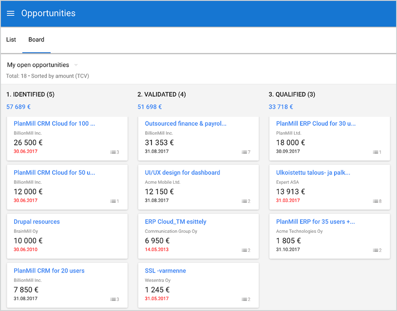
Task: Click the 2. VALIDATED (4) column header
Action: click(161, 94)
